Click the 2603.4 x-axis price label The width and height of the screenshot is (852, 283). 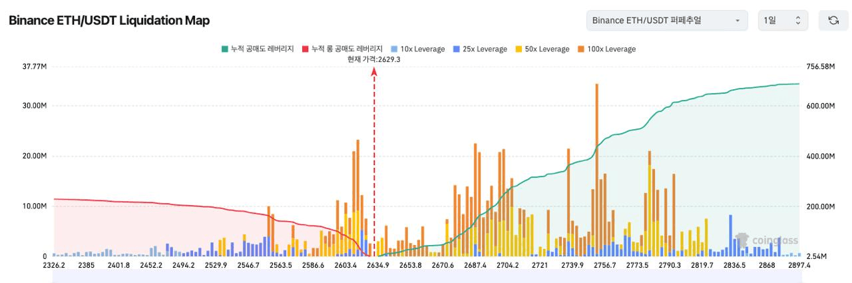point(345,265)
